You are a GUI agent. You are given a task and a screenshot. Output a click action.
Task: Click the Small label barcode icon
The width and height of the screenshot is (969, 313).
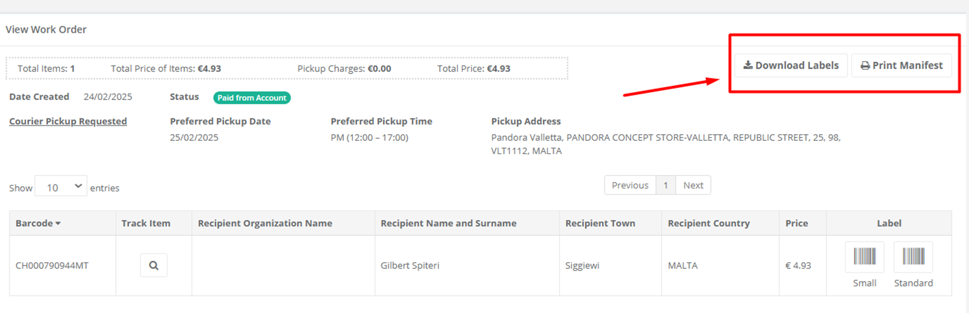[x=864, y=257]
